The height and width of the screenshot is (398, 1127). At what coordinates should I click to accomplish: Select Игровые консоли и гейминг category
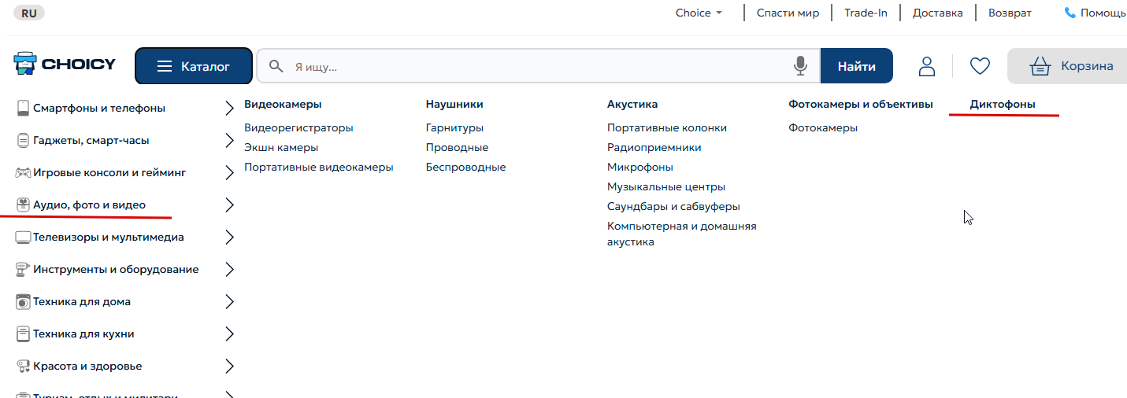[109, 173]
